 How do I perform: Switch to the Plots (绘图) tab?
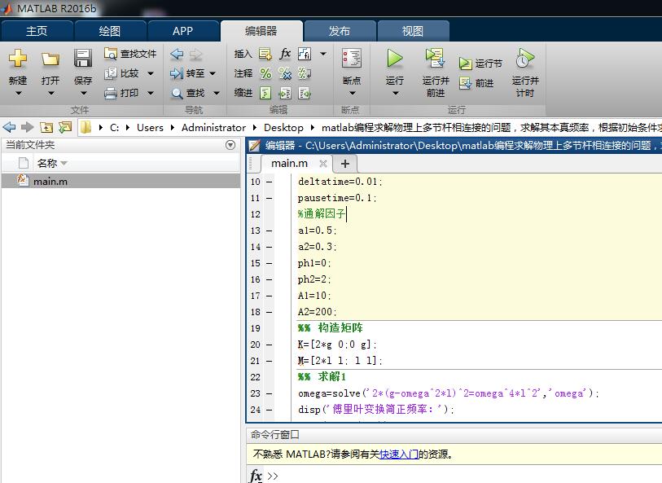110,31
